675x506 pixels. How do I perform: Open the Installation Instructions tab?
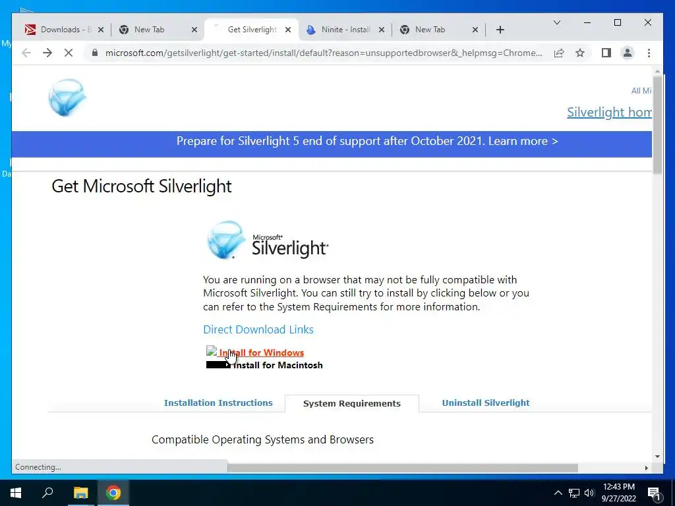tap(218, 403)
